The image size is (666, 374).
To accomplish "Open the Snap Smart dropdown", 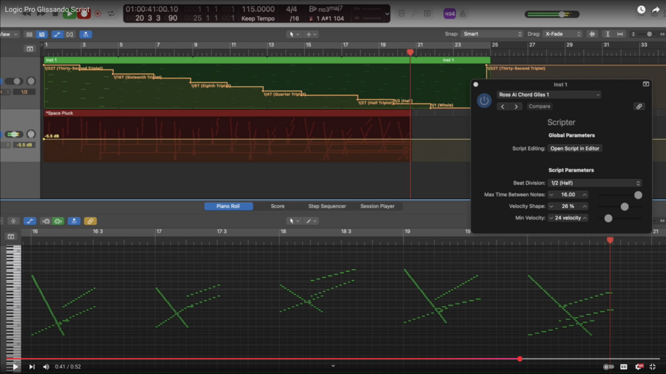I will [492, 34].
